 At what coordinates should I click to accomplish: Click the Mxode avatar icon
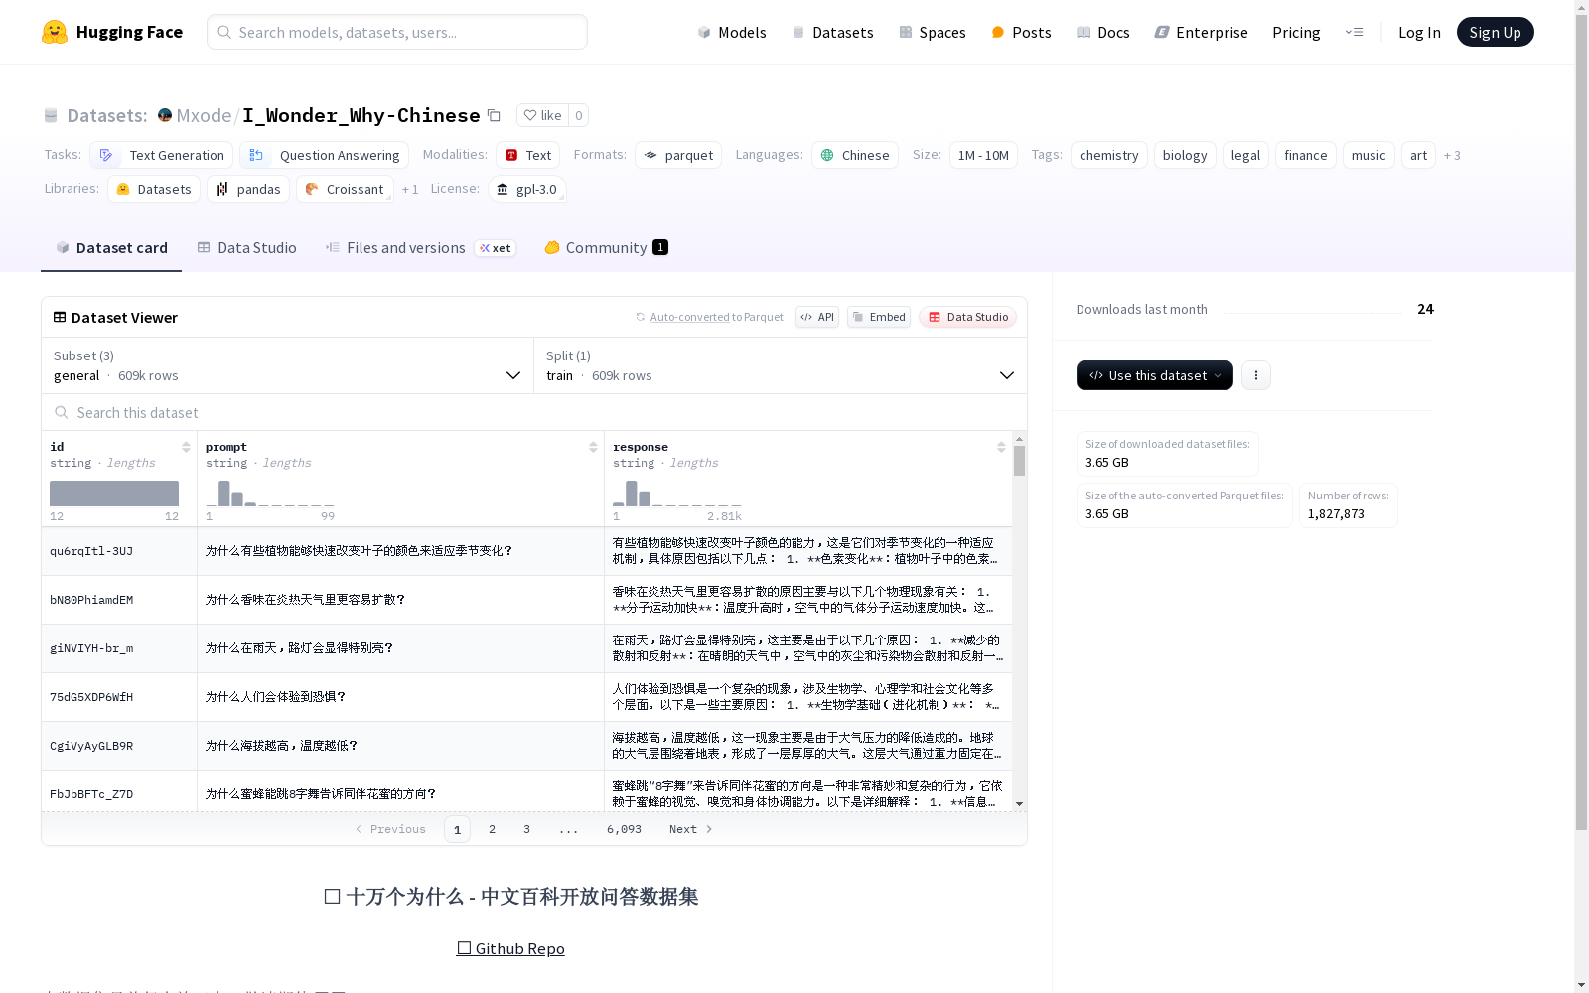[x=165, y=115]
